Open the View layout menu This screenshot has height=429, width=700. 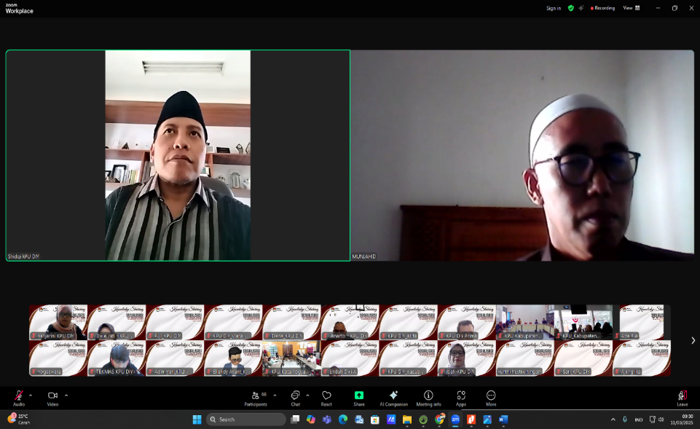click(x=631, y=8)
